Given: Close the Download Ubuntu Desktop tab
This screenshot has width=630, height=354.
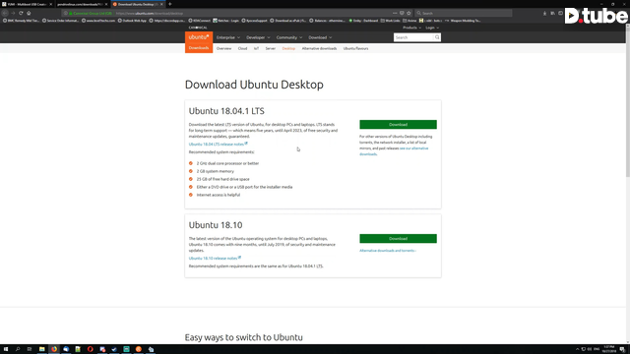Looking at the screenshot, I should (161, 4).
